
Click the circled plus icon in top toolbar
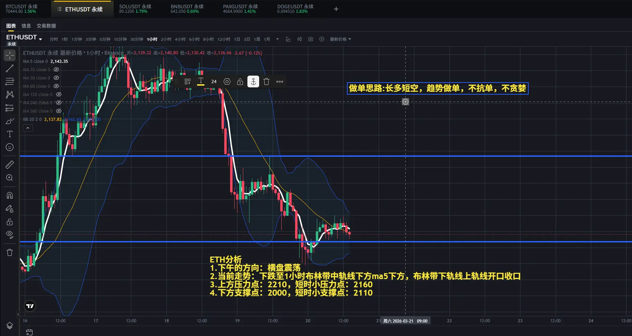point(322,39)
